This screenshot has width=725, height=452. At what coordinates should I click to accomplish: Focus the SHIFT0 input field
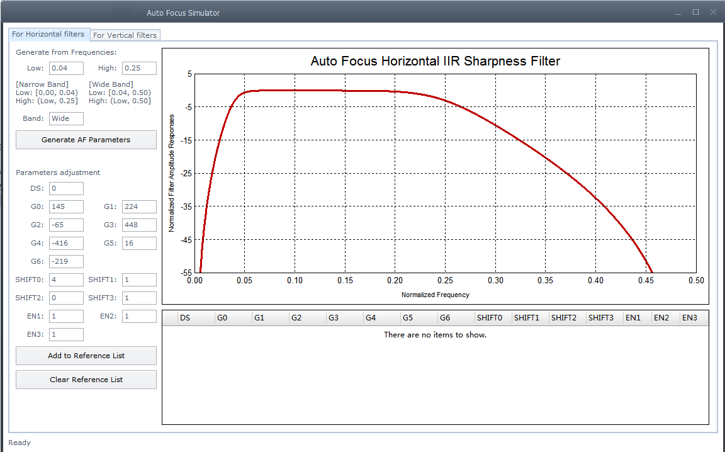click(67, 280)
